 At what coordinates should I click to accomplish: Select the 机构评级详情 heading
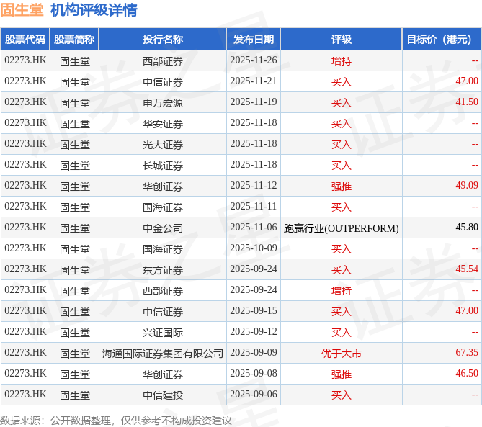[94, 10]
